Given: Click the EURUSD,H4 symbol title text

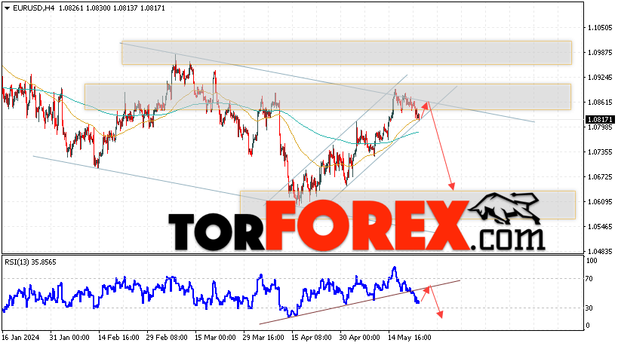Looking at the screenshot, I should (x=33, y=8).
